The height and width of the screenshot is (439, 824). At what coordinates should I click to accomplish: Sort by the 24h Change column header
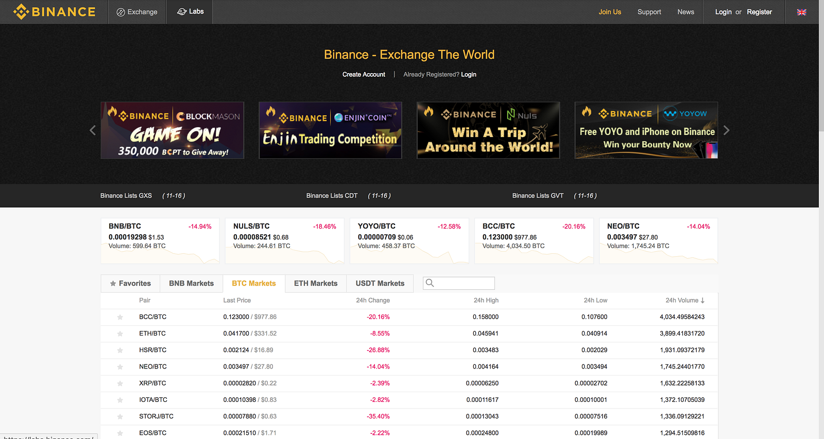373,301
